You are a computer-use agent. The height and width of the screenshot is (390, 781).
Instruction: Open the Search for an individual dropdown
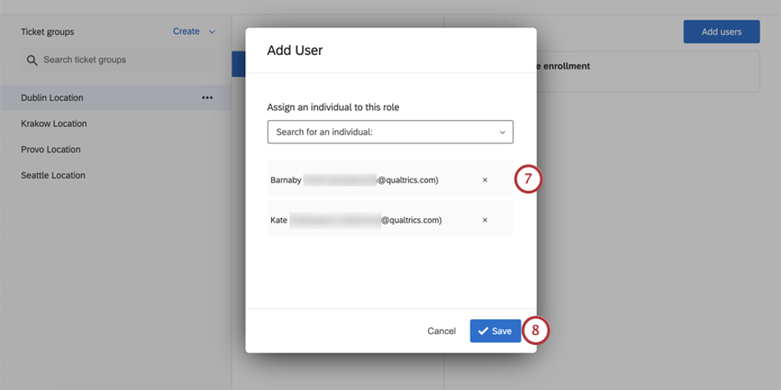[390, 132]
